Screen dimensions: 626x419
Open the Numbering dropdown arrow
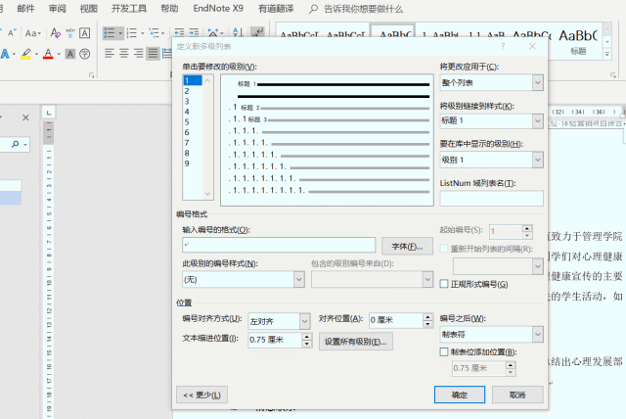click(142, 33)
